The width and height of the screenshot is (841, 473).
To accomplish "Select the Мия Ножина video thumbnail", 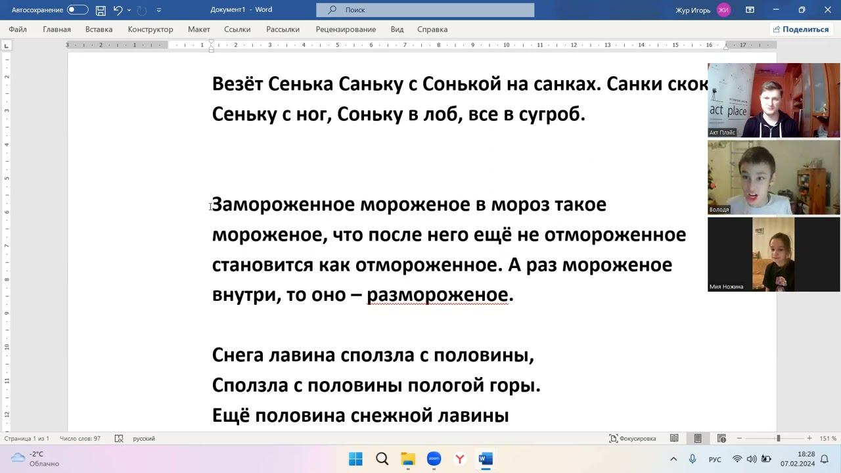I will [773, 254].
